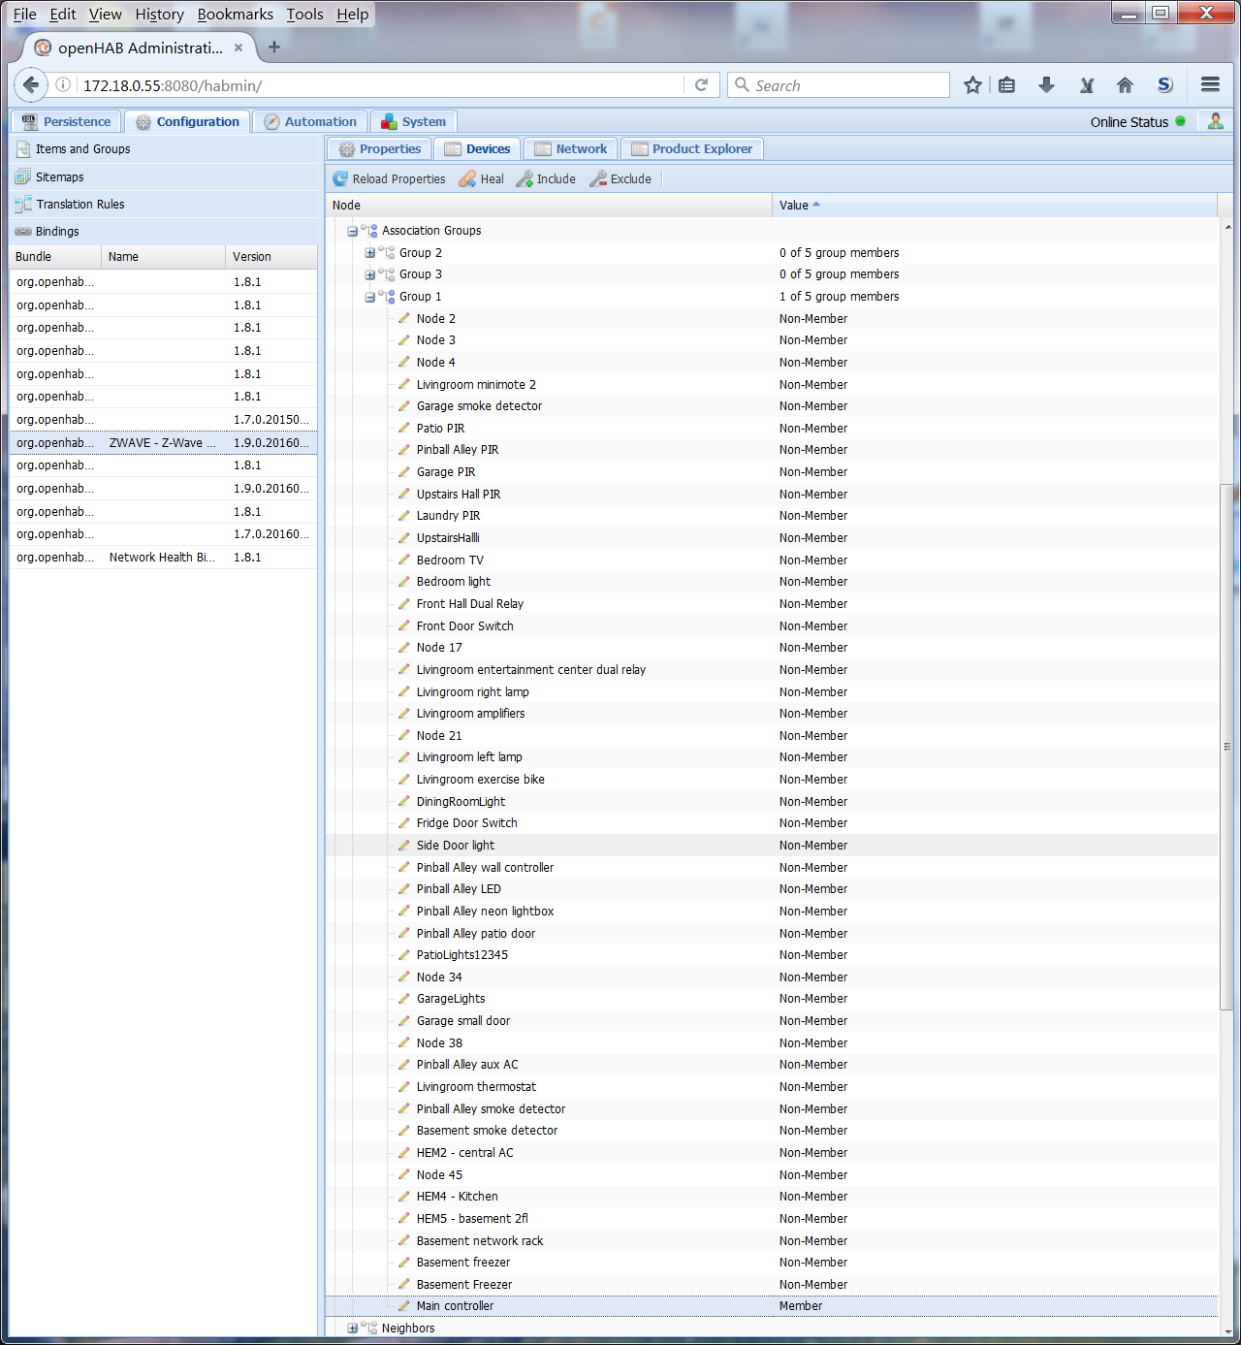Click the user account icon
This screenshot has height=1345, width=1241.
[x=1215, y=120]
